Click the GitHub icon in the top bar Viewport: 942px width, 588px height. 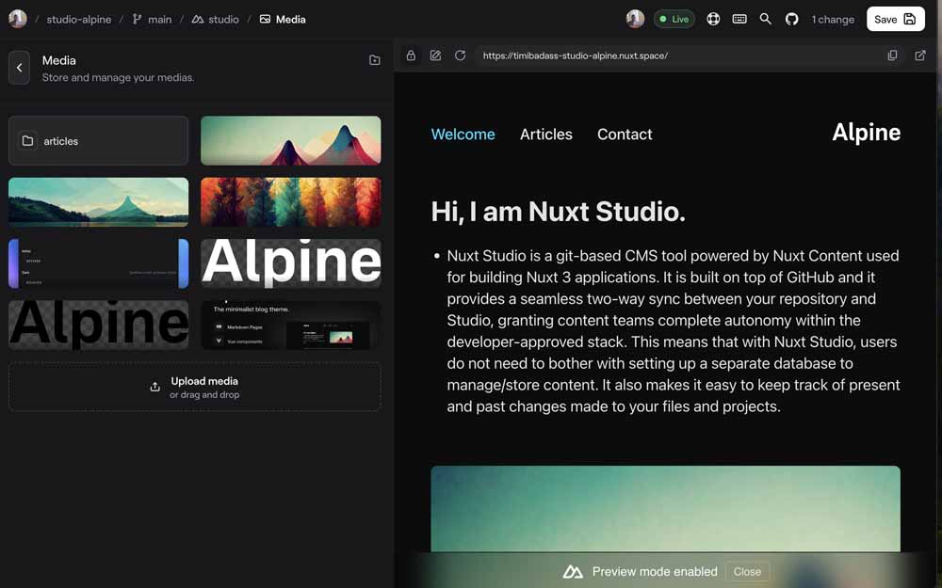click(791, 19)
